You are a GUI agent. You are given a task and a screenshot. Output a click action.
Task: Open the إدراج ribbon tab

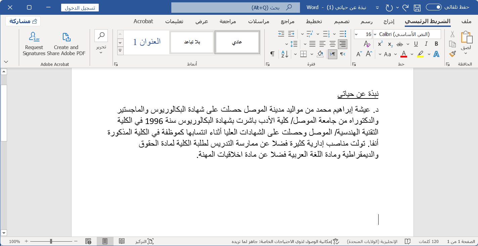pyautogui.click(x=389, y=21)
